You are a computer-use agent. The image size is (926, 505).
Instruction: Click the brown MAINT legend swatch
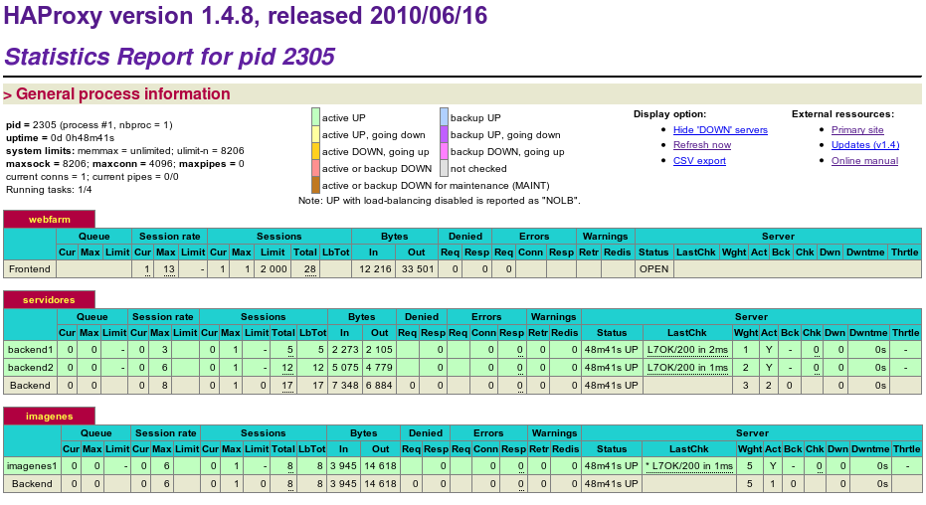(316, 185)
